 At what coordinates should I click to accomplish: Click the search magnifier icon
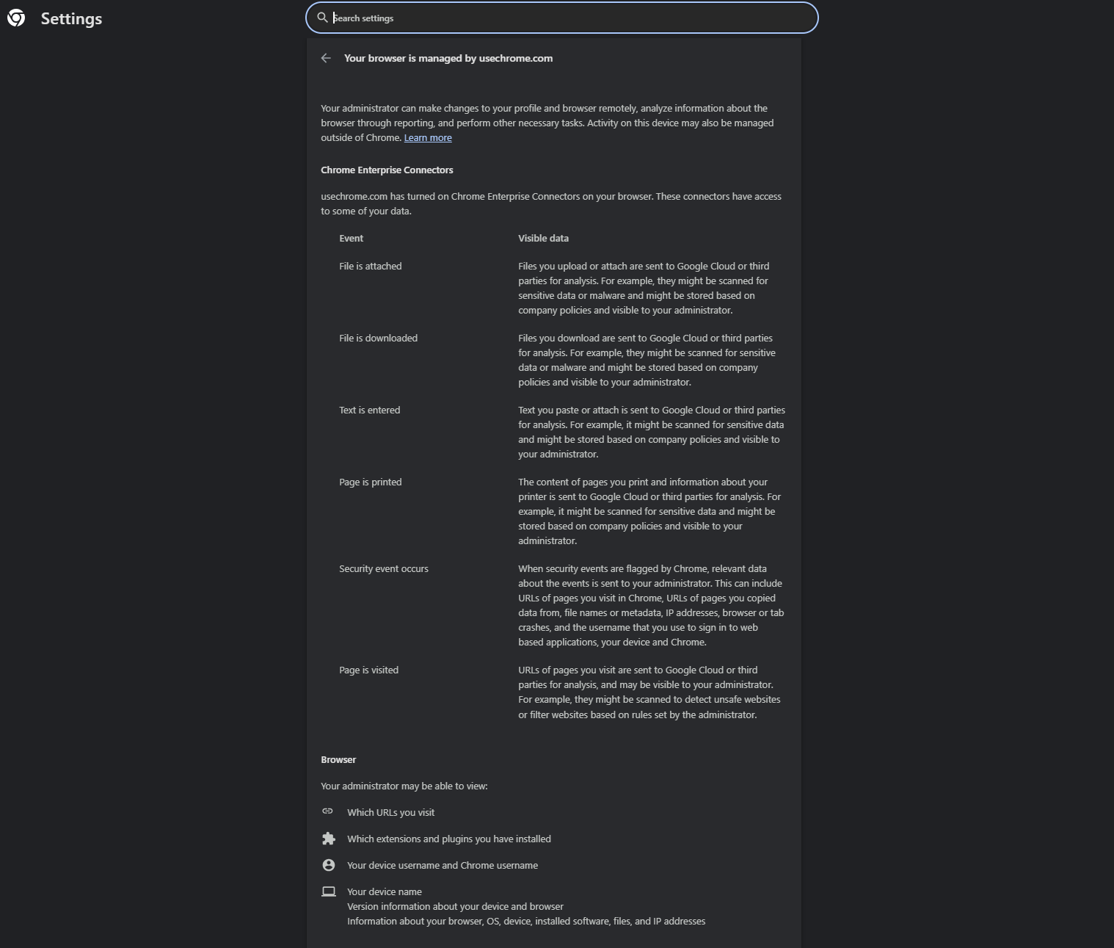click(322, 18)
